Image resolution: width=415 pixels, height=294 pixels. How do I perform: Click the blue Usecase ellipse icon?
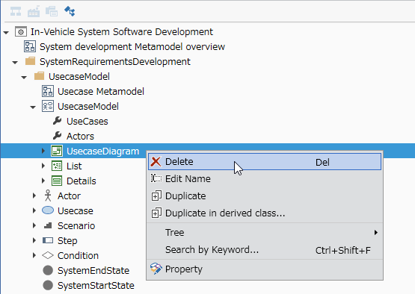pyautogui.click(x=48, y=210)
